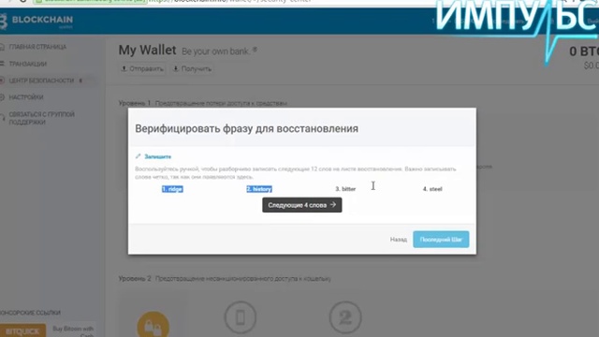Click the number 2 circle icon
The height and width of the screenshot is (337, 599).
[345, 317]
